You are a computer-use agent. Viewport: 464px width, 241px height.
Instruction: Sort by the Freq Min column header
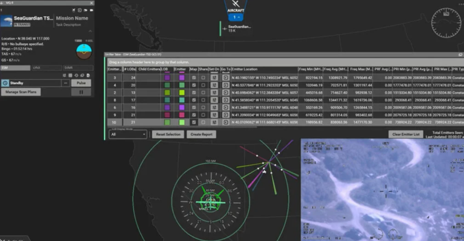pyautogui.click(x=310, y=69)
